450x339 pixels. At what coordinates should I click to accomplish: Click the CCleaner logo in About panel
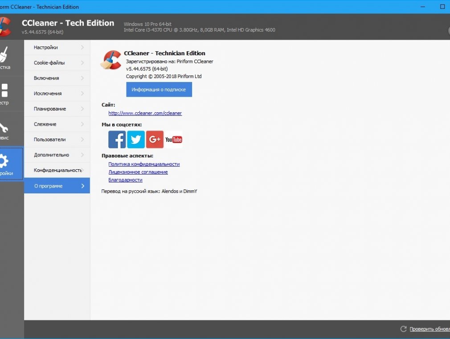tap(111, 60)
